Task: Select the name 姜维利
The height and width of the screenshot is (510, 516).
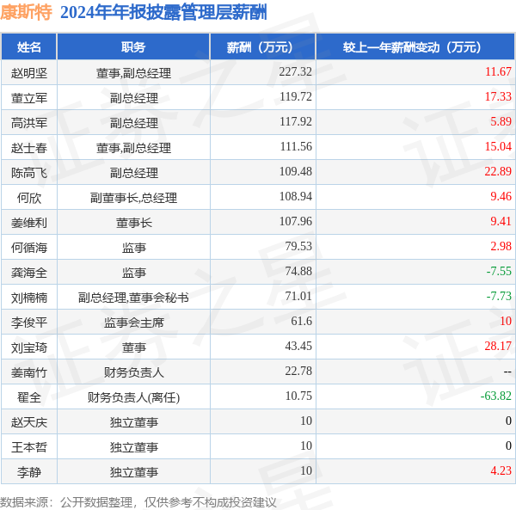Action: [x=29, y=223]
